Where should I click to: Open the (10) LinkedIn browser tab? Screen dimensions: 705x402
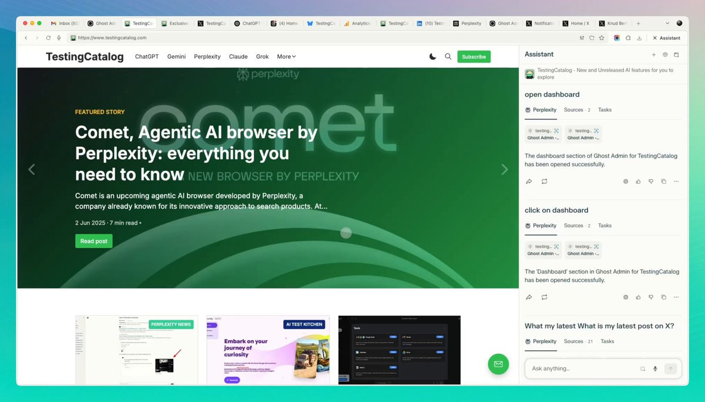pos(431,24)
